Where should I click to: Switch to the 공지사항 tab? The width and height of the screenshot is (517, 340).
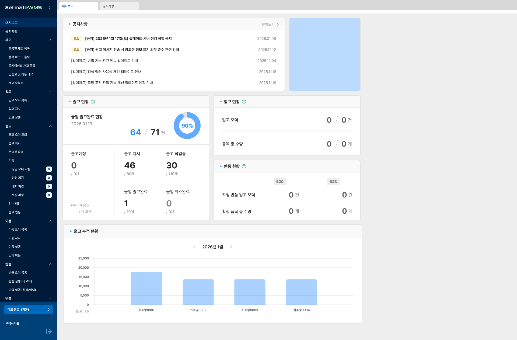tap(119, 6)
